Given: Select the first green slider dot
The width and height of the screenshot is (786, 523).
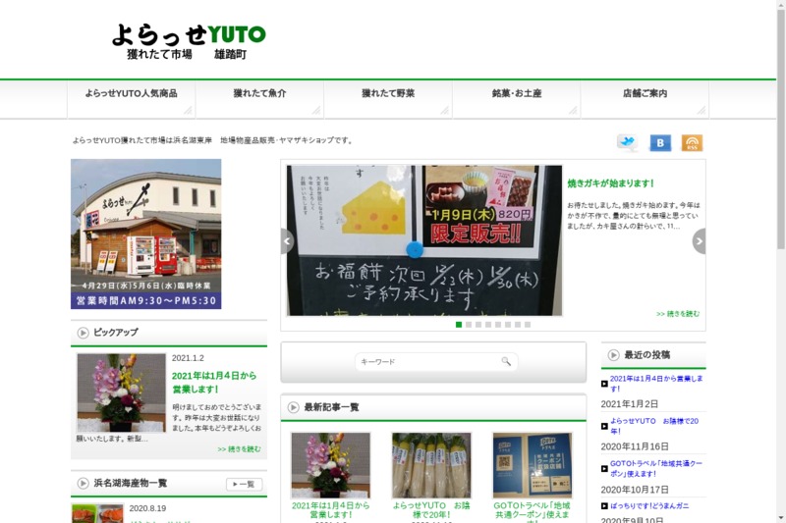Looking at the screenshot, I should click(459, 324).
